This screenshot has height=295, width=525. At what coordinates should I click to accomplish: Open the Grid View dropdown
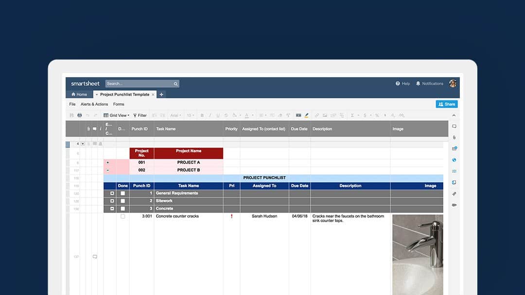tap(117, 115)
